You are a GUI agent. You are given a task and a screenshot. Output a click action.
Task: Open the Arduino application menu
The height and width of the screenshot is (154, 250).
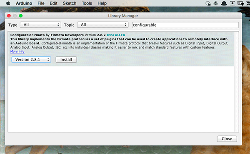pos(24,3)
